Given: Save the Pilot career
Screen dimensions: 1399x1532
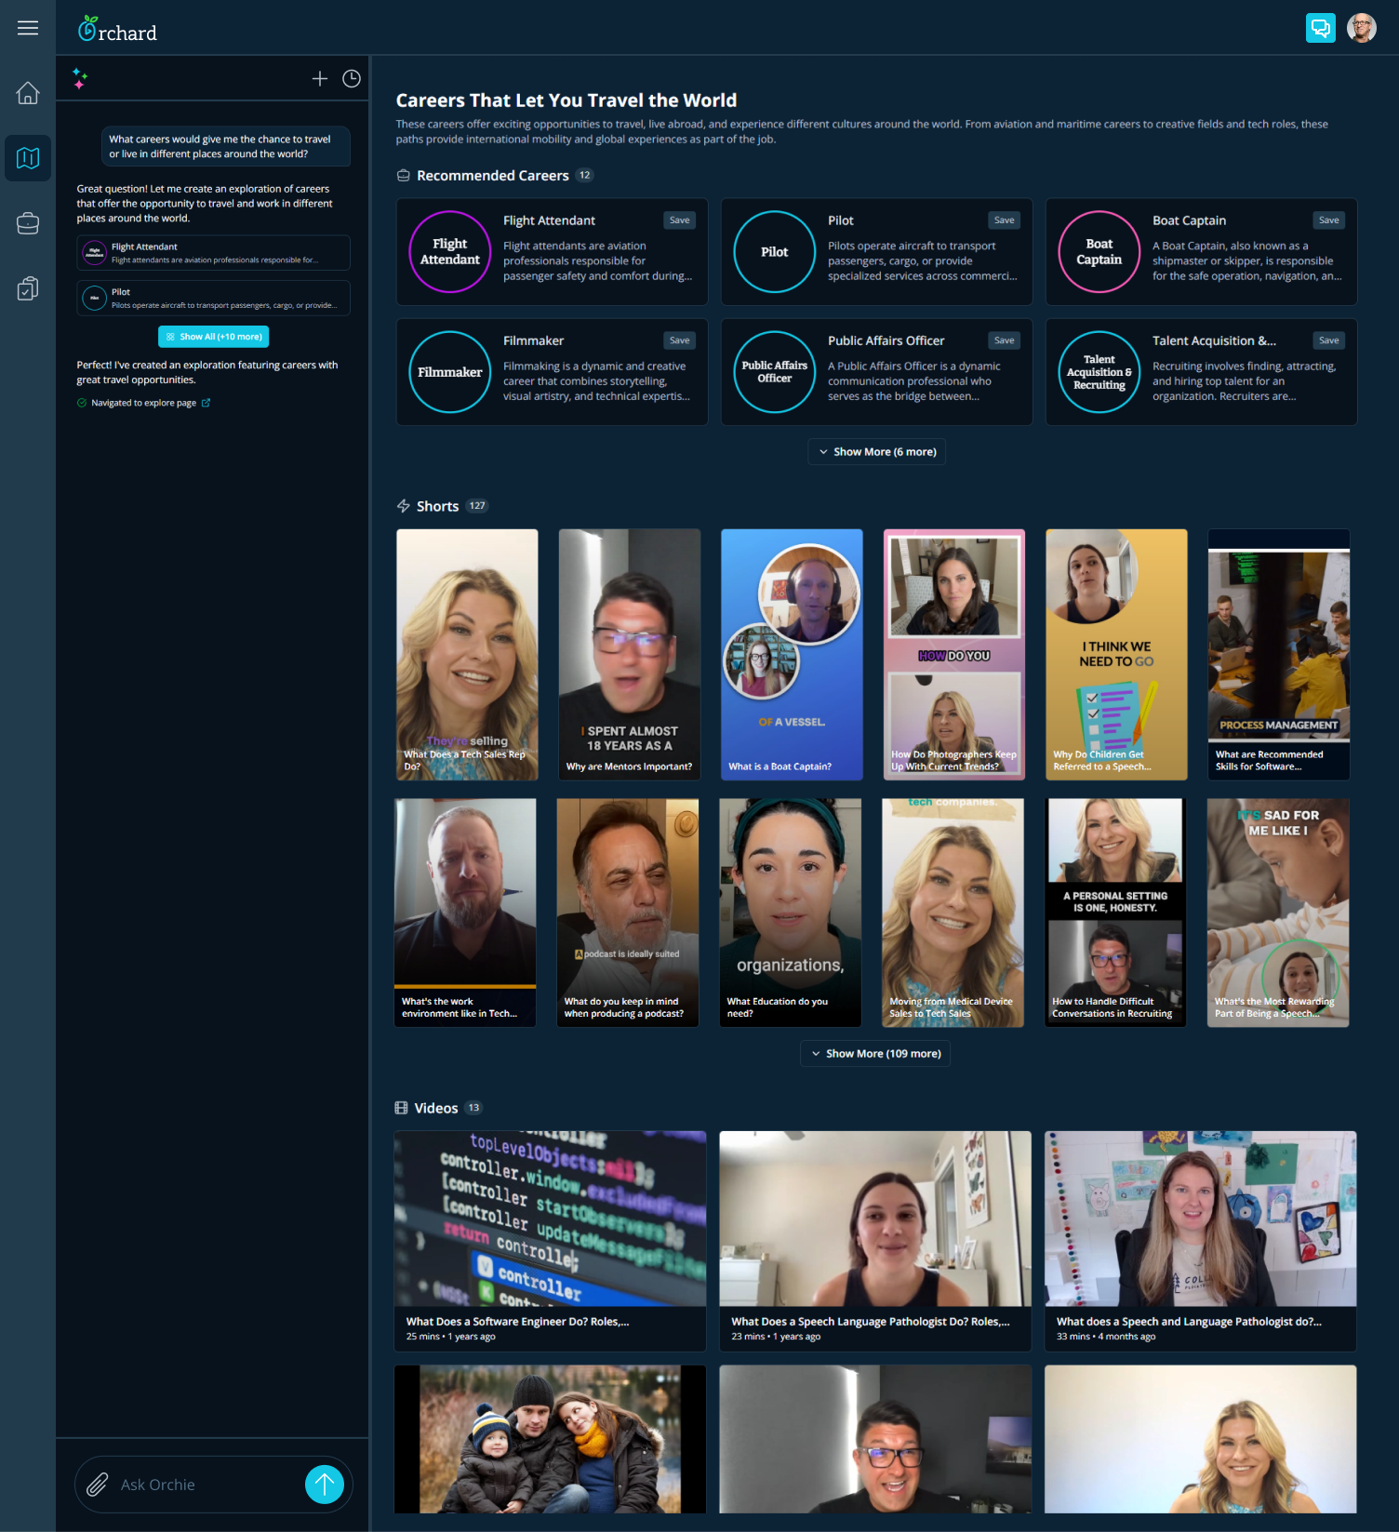Looking at the screenshot, I should click(1005, 220).
